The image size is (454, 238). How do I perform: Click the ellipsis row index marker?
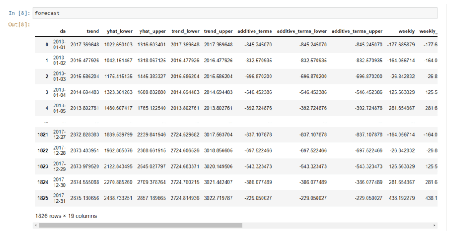pos(46,123)
